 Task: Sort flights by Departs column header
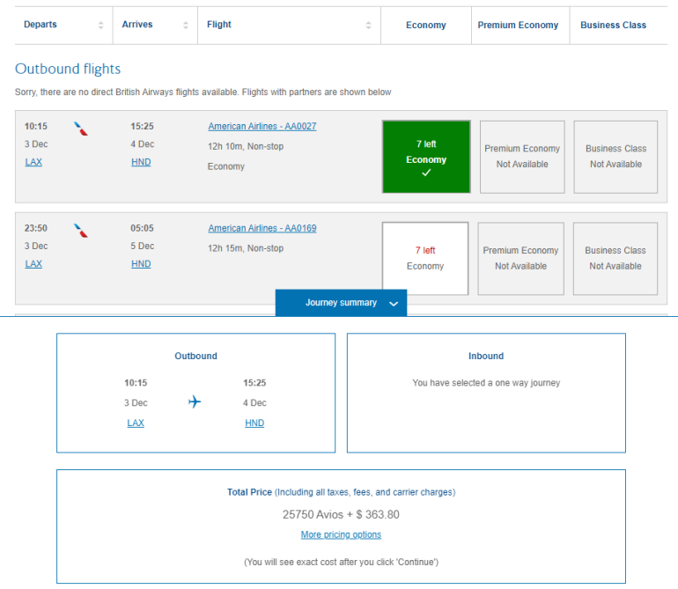(41, 26)
